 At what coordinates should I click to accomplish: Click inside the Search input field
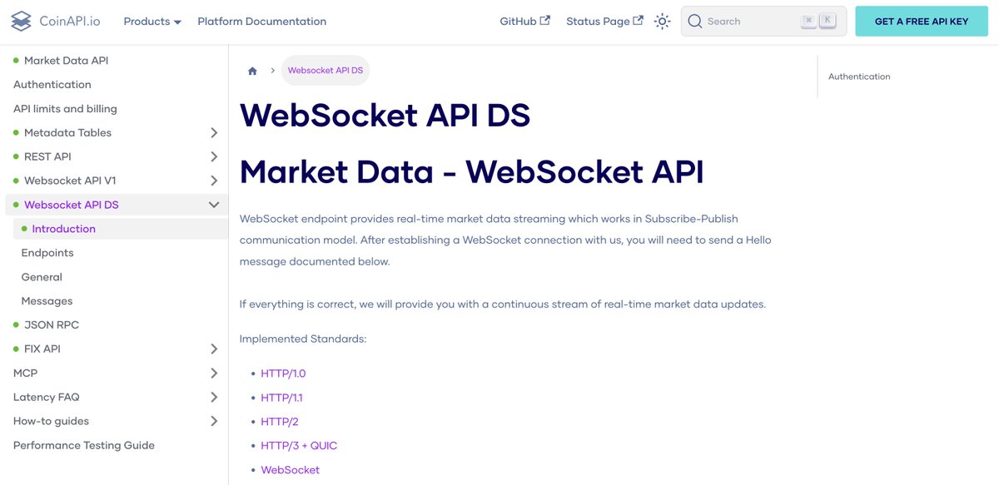coord(749,21)
